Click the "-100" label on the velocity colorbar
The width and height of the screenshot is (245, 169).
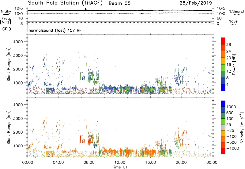point(232,136)
